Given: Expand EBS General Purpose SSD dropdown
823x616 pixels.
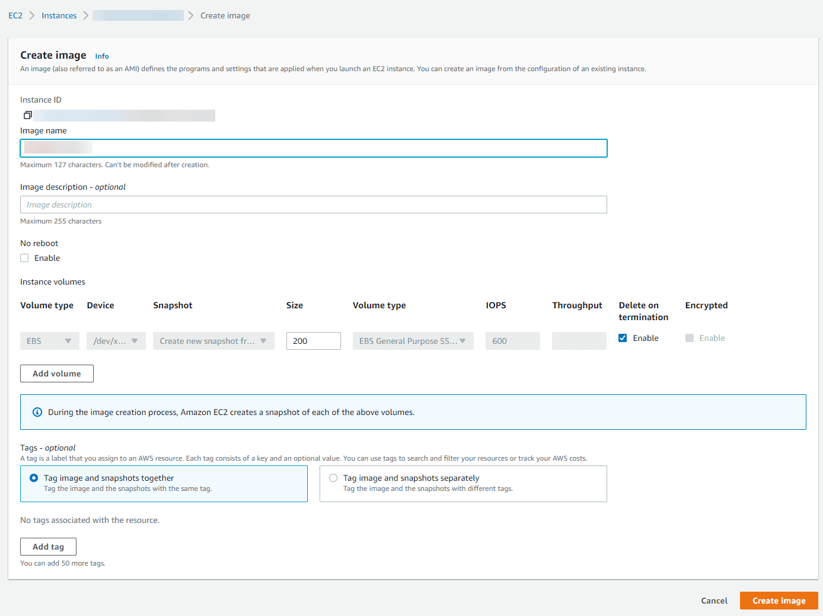Looking at the screenshot, I should click(413, 341).
